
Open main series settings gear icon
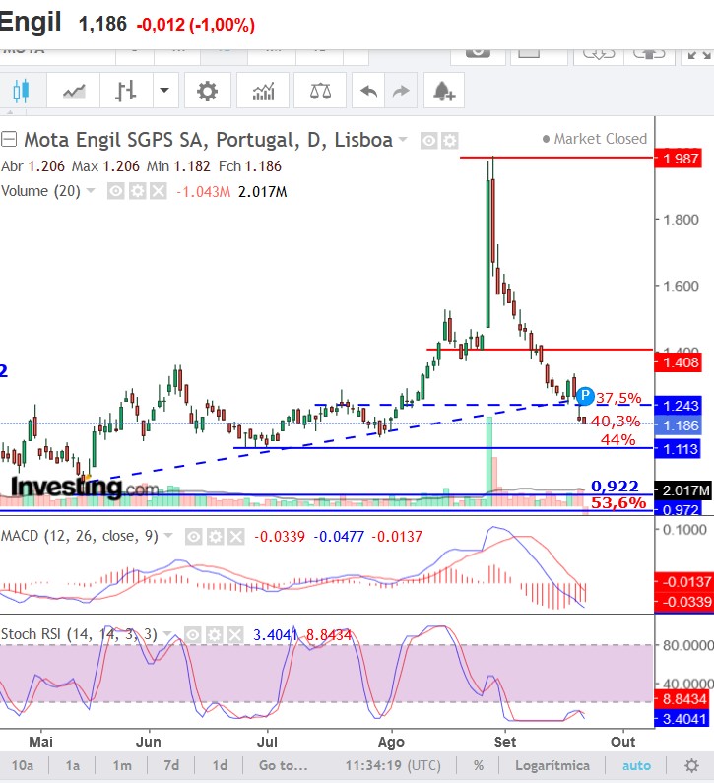point(449,141)
